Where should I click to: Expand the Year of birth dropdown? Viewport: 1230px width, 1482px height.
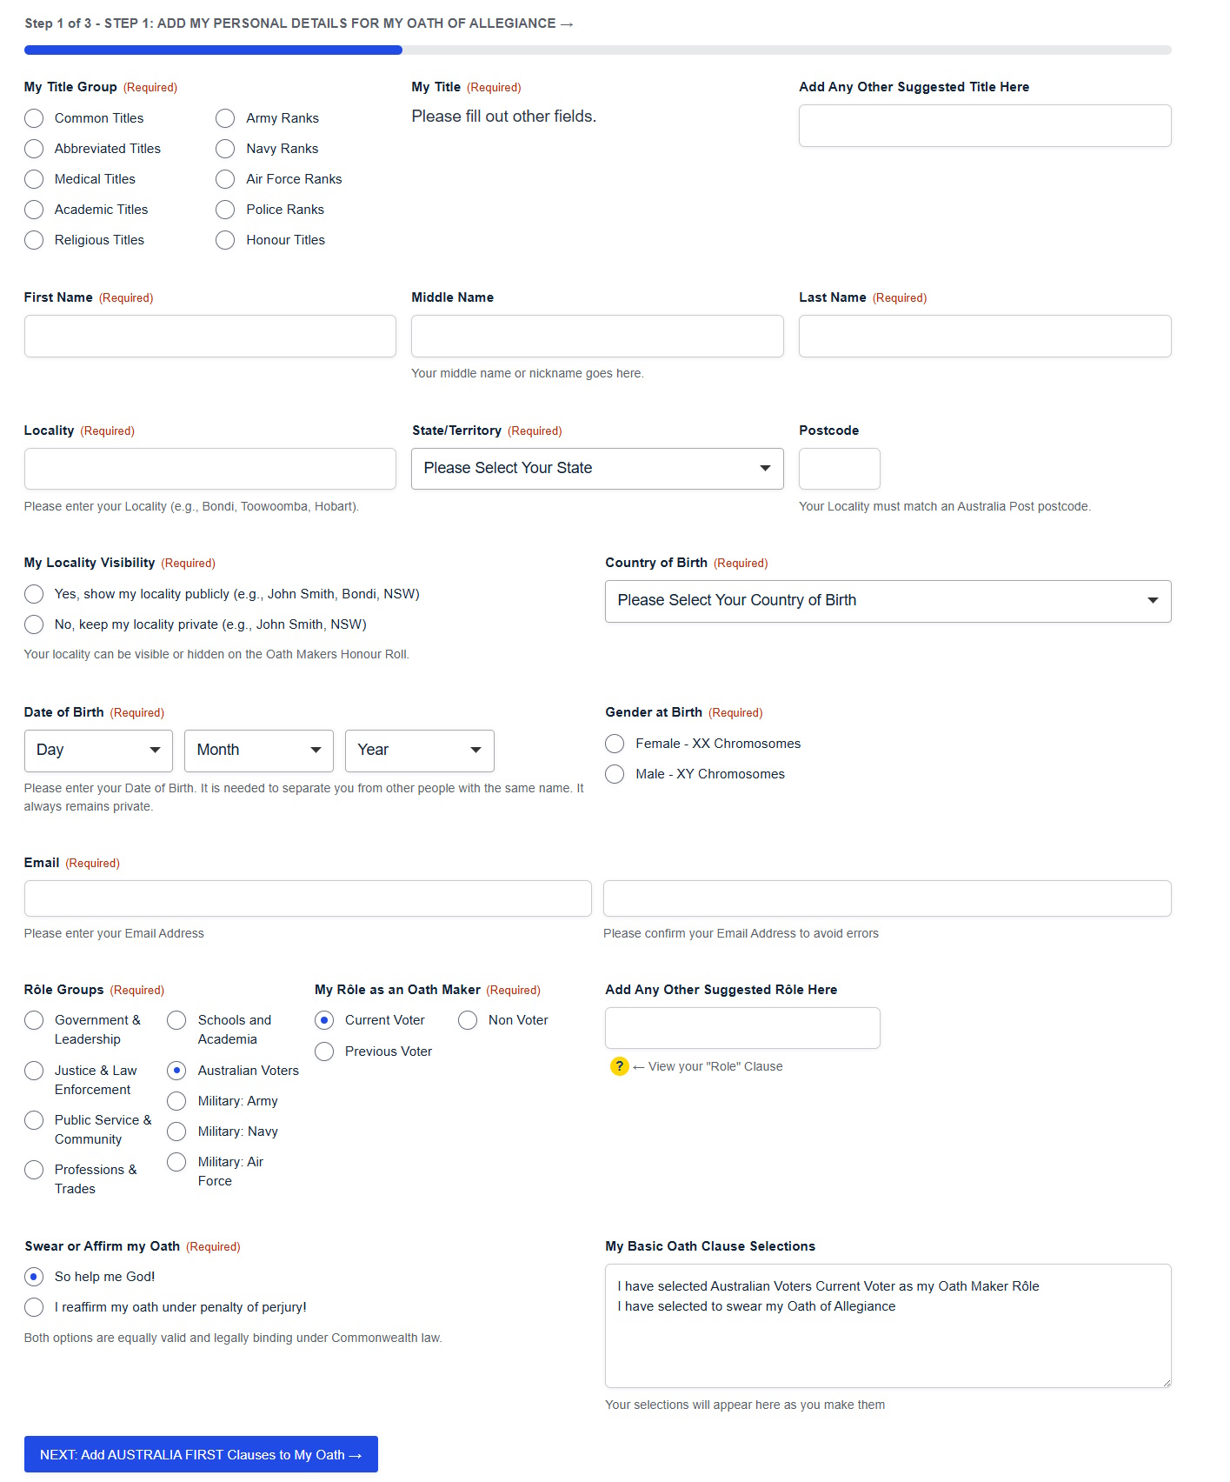point(419,751)
